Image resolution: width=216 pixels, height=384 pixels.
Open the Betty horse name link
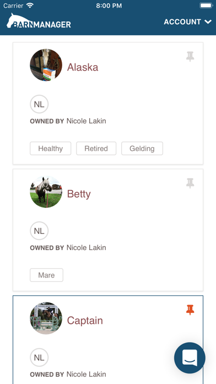click(79, 194)
